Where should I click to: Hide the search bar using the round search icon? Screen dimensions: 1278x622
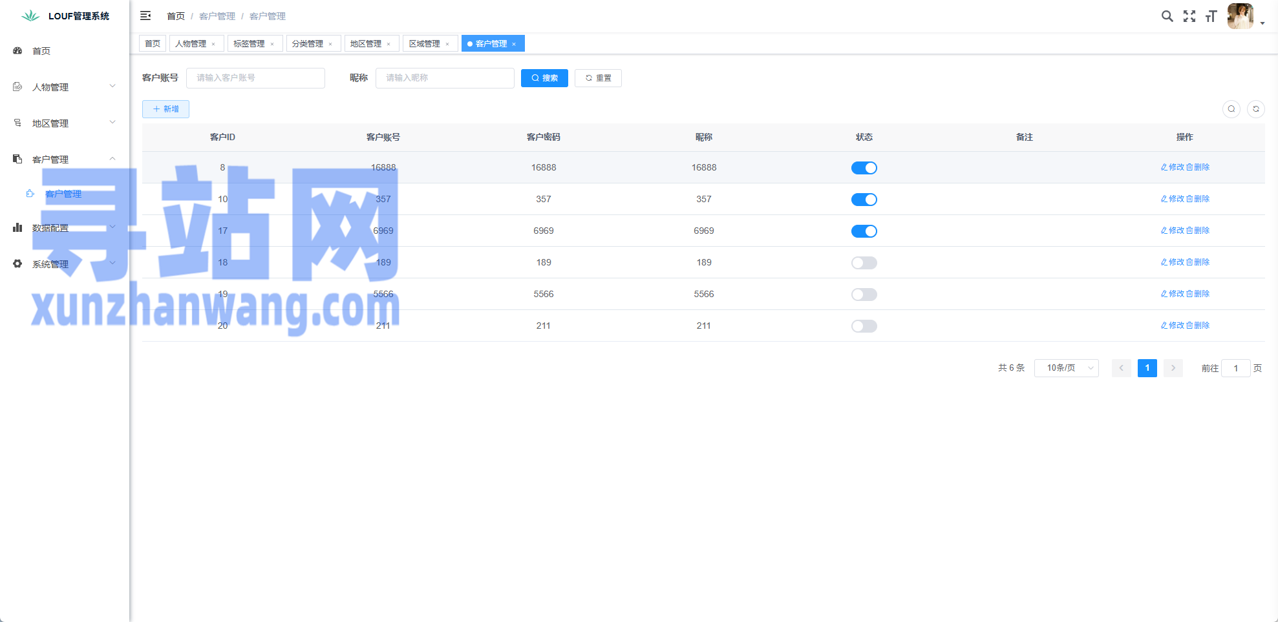tap(1231, 109)
